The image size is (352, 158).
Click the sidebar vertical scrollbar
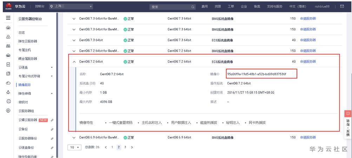57,85
